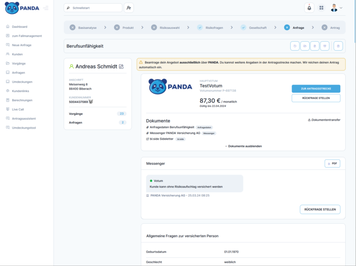The image size is (356, 266).
Task: Focus the Schnellstart search field
Action: 93,8
